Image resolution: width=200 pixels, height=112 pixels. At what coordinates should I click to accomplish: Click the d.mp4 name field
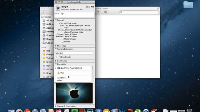[74, 53]
